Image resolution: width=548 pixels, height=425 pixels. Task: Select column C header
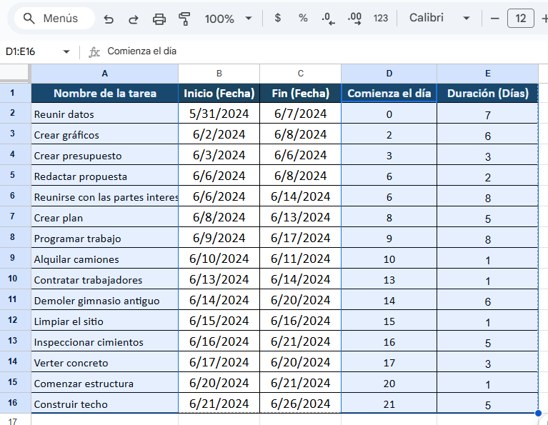tap(300, 74)
